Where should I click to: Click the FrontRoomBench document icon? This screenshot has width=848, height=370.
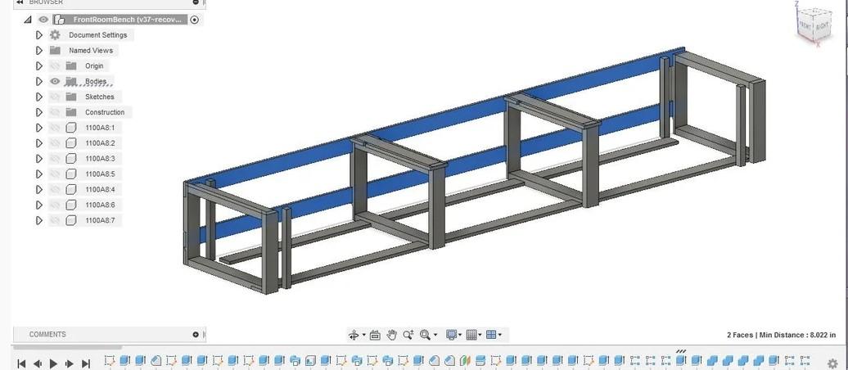coord(60,20)
